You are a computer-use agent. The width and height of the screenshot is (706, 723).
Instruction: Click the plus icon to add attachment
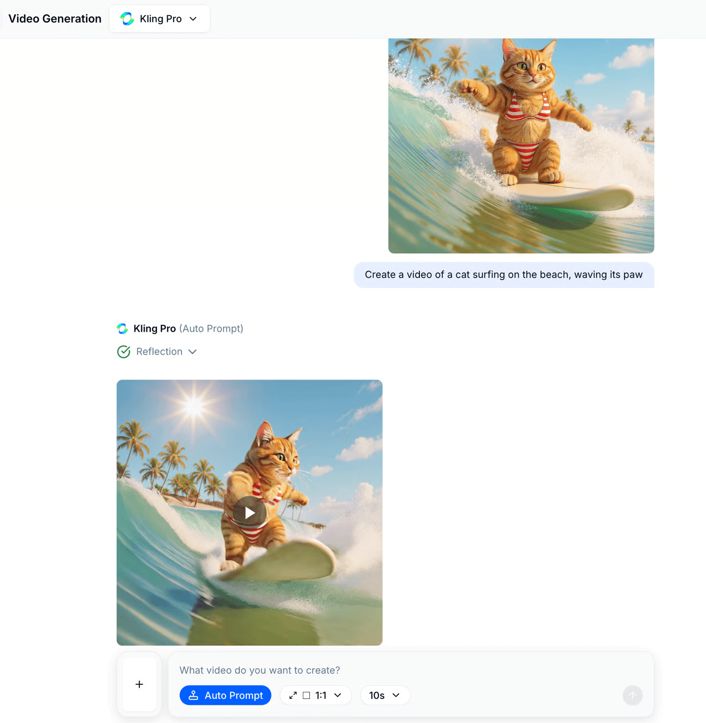[139, 684]
